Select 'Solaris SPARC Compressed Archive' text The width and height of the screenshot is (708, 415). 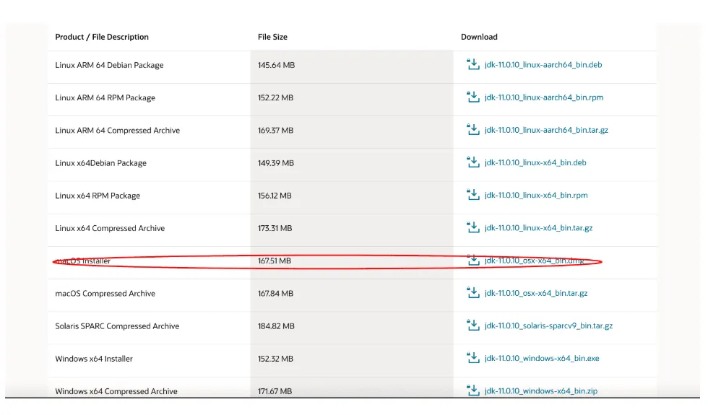(x=117, y=326)
